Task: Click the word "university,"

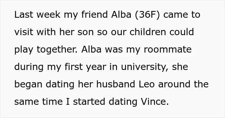Action: point(145,67)
